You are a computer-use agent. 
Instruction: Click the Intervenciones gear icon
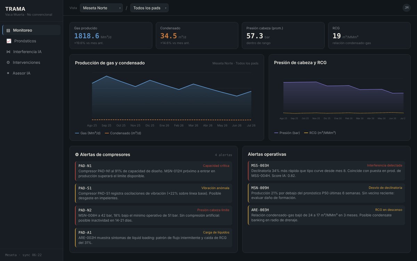point(8,63)
